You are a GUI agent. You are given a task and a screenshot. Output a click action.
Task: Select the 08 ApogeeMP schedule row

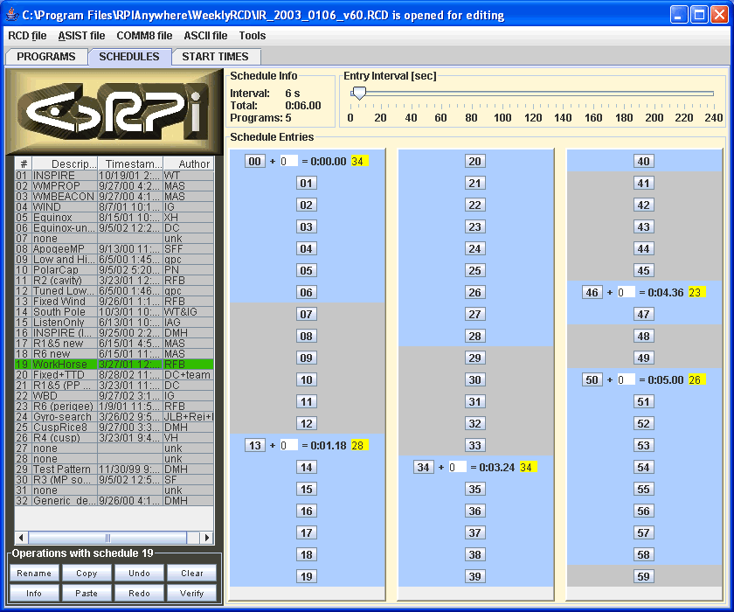[x=114, y=249]
